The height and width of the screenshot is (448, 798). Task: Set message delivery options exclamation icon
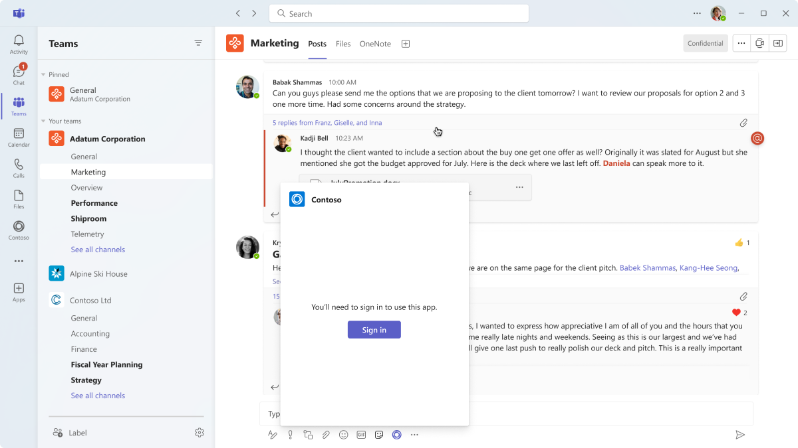click(x=291, y=435)
